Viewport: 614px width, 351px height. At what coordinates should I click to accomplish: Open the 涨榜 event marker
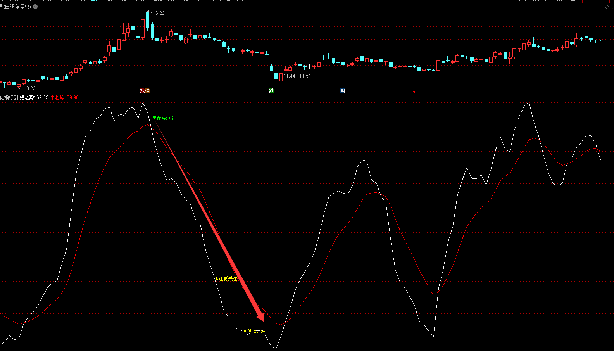coord(145,91)
